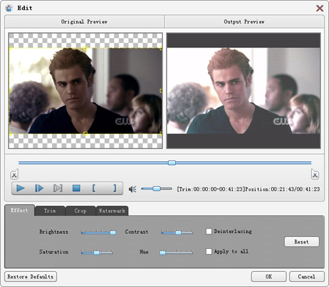Switch to the Effect tab
The width and height of the screenshot is (329, 287).
(x=20, y=210)
